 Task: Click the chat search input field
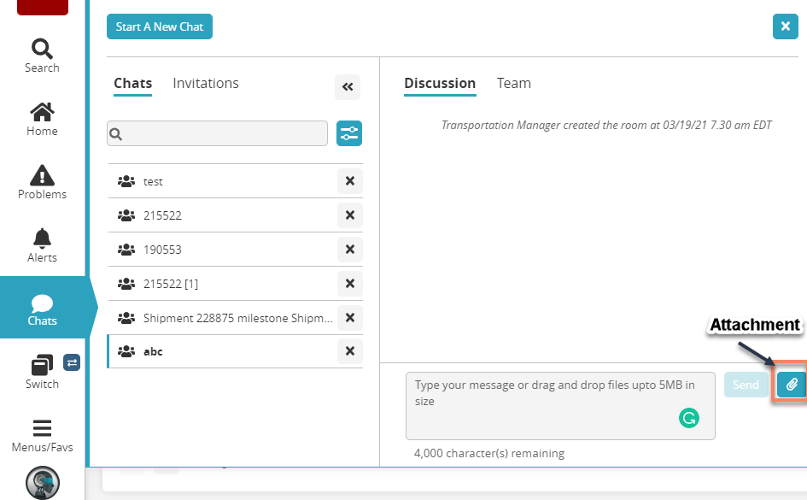[218, 133]
